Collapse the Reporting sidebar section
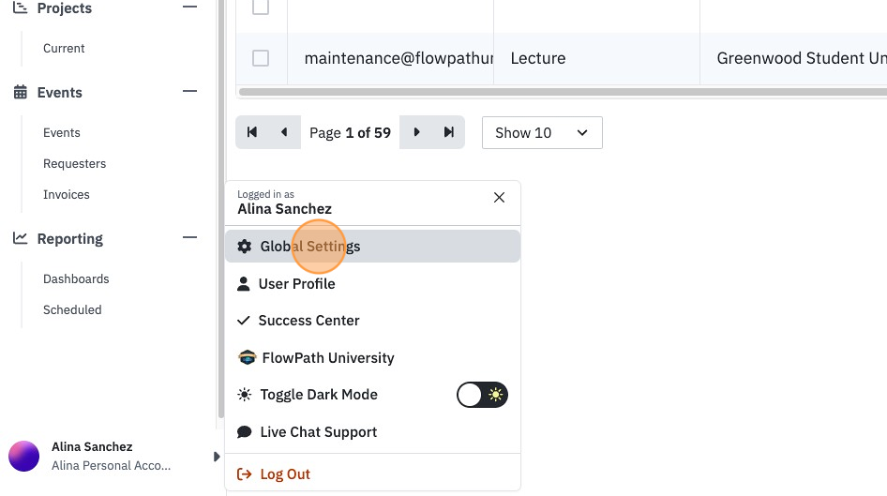Screen dimensions: 887x496 pyautogui.click(x=190, y=237)
